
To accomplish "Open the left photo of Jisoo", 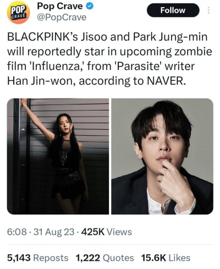I will pyautogui.click(x=58, y=156).
